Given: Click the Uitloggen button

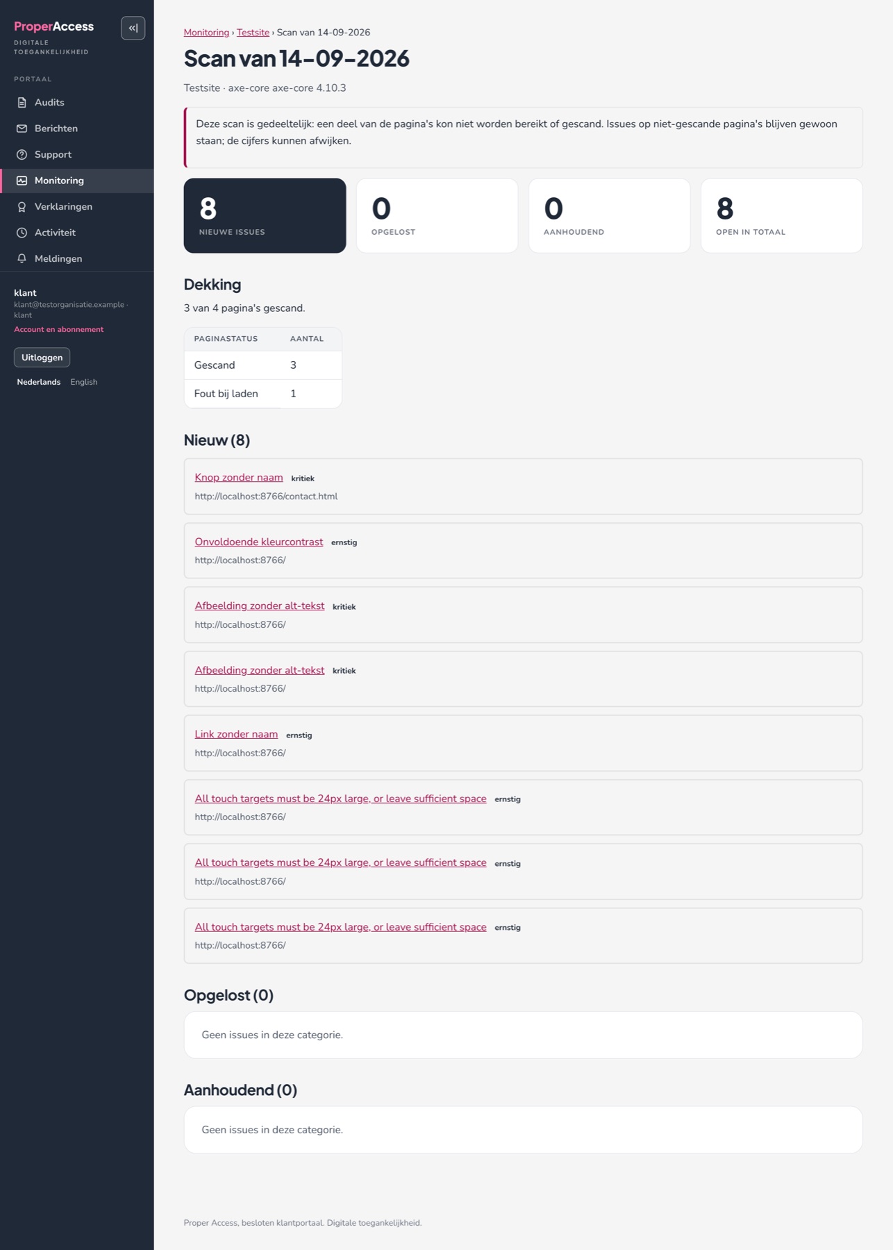Looking at the screenshot, I should click(x=42, y=357).
